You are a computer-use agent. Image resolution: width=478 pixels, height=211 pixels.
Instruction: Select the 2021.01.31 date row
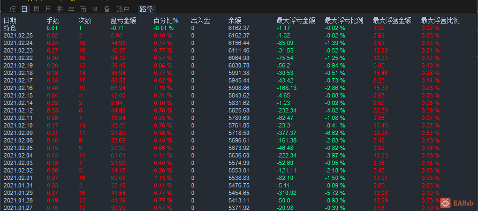click(18, 185)
